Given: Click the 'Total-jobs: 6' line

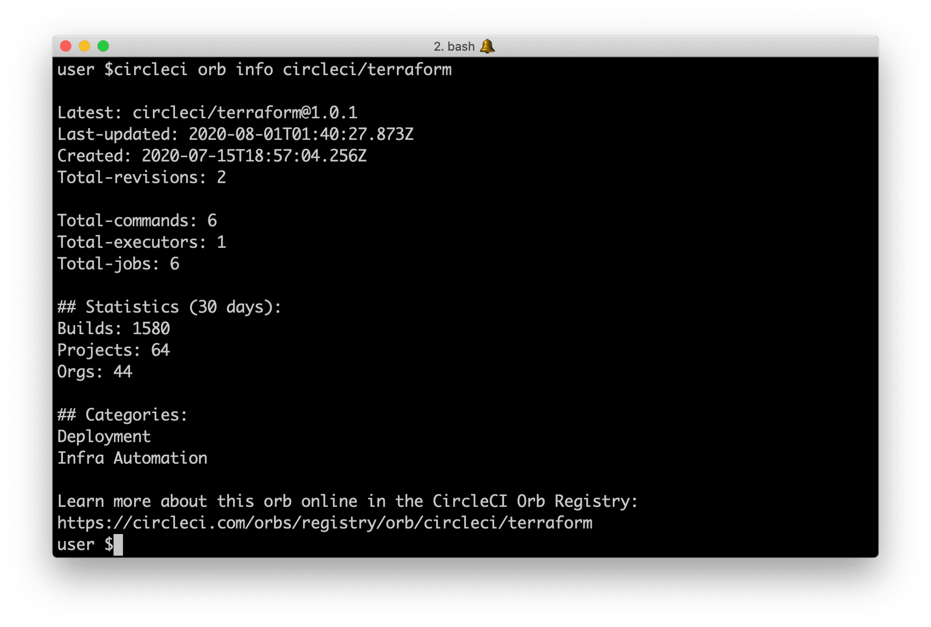Looking at the screenshot, I should tap(118, 264).
